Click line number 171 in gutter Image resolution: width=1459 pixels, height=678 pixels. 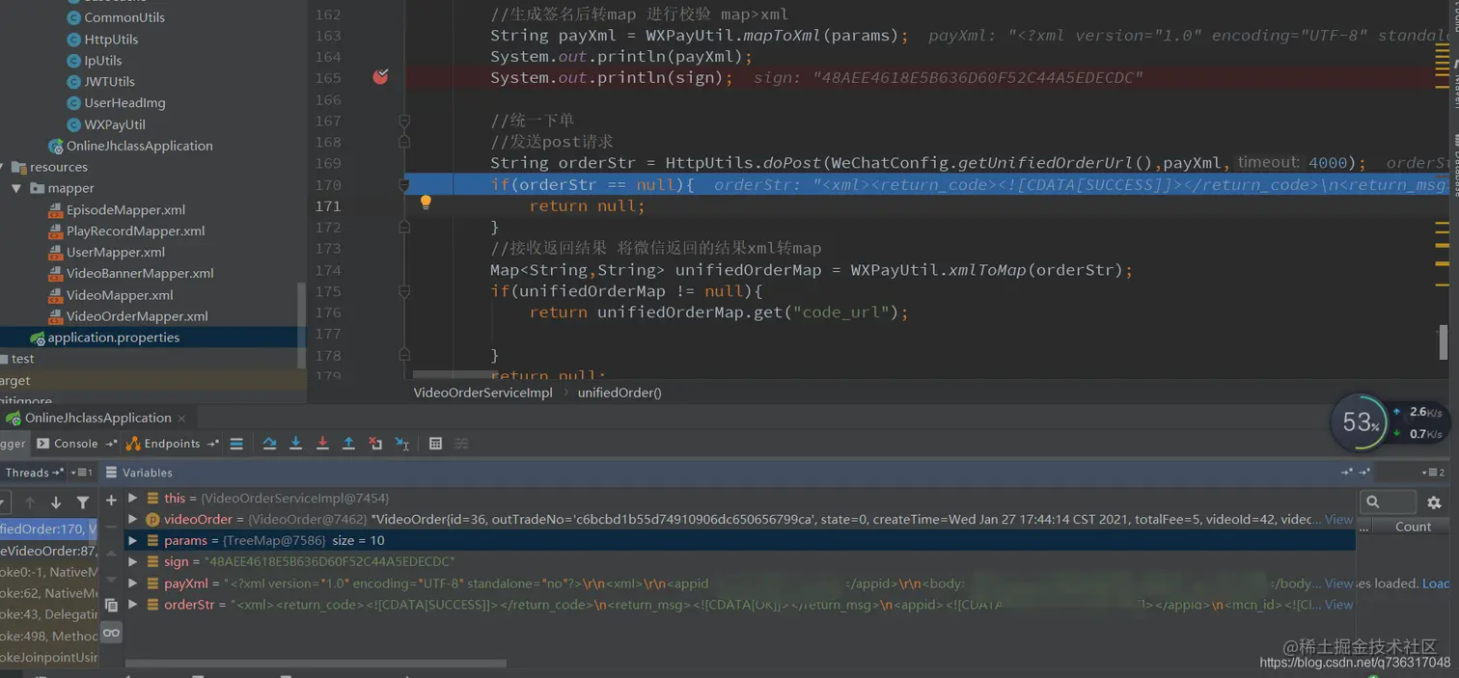click(328, 206)
